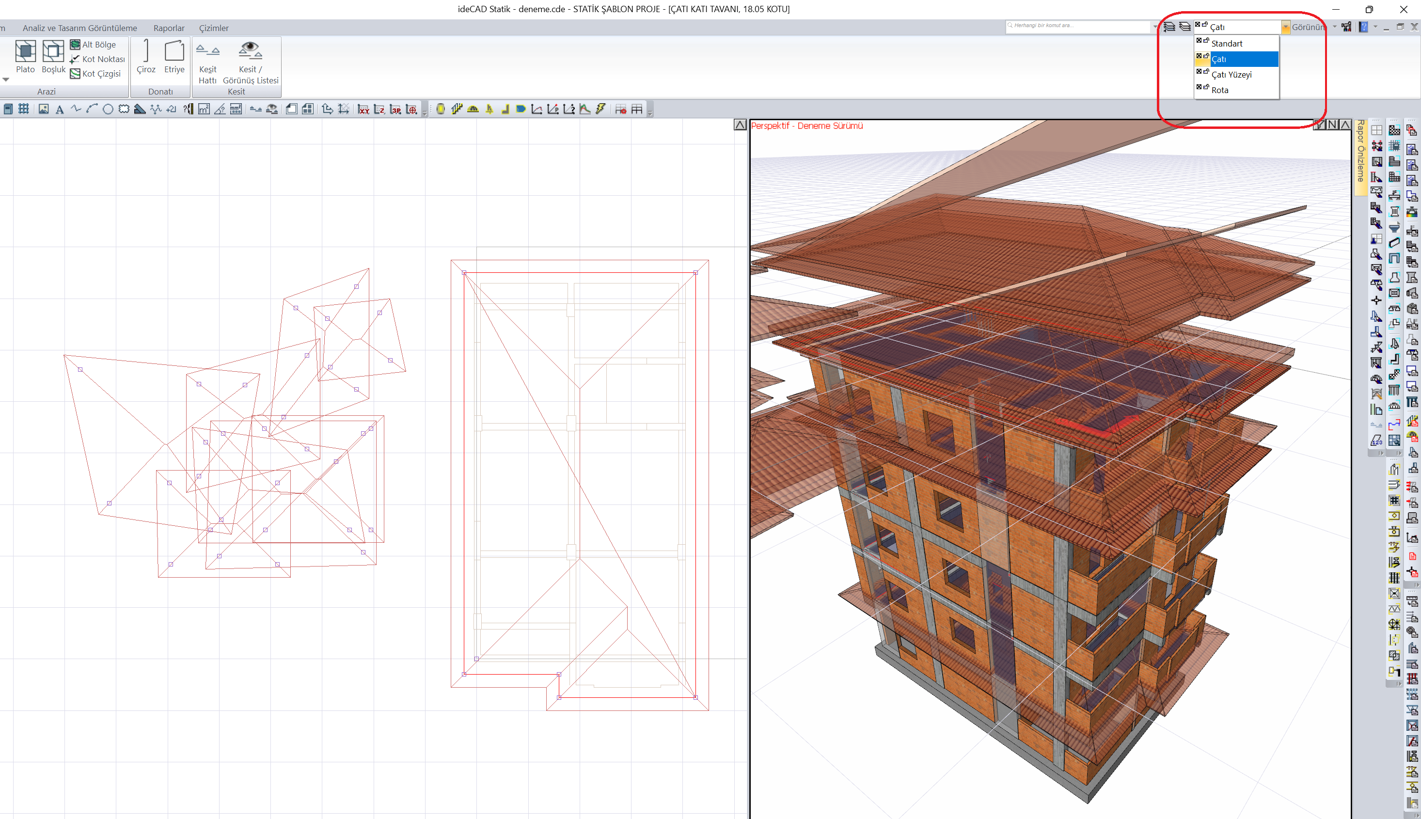The height and width of the screenshot is (819, 1421).
Task: Click the blue help question-mark icon
Action: click(x=1363, y=27)
